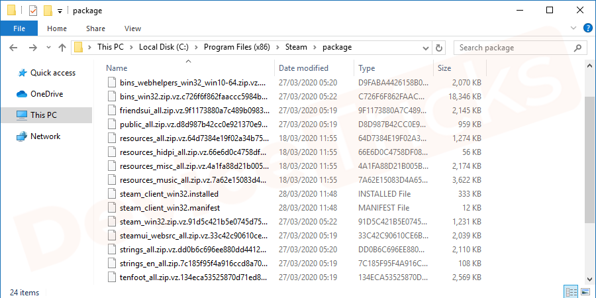Expand the chevron after This PC in path
596x298 pixels.
click(130, 48)
